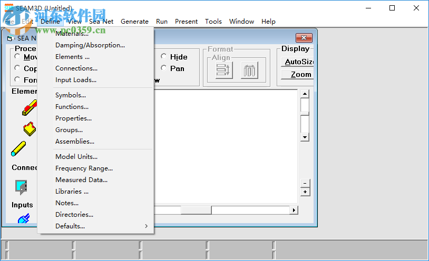
Task: Open Model Units settings
Action: pyautogui.click(x=95, y=157)
